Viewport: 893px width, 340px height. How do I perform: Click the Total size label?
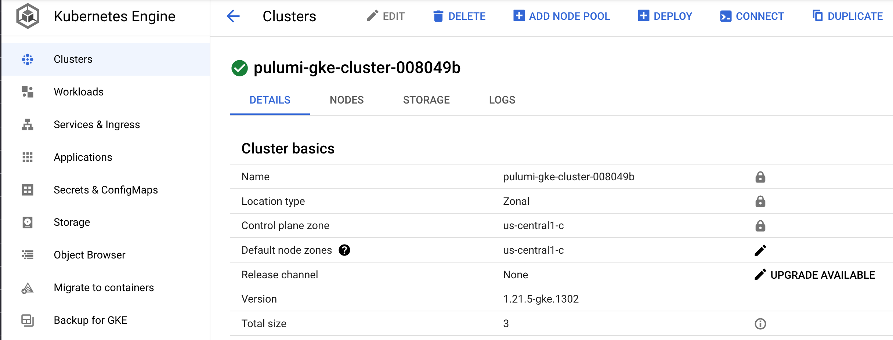click(x=264, y=324)
